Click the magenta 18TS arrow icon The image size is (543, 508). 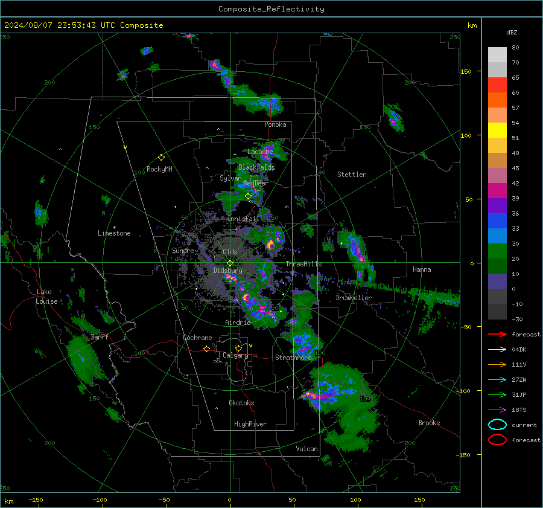pyautogui.click(x=497, y=410)
